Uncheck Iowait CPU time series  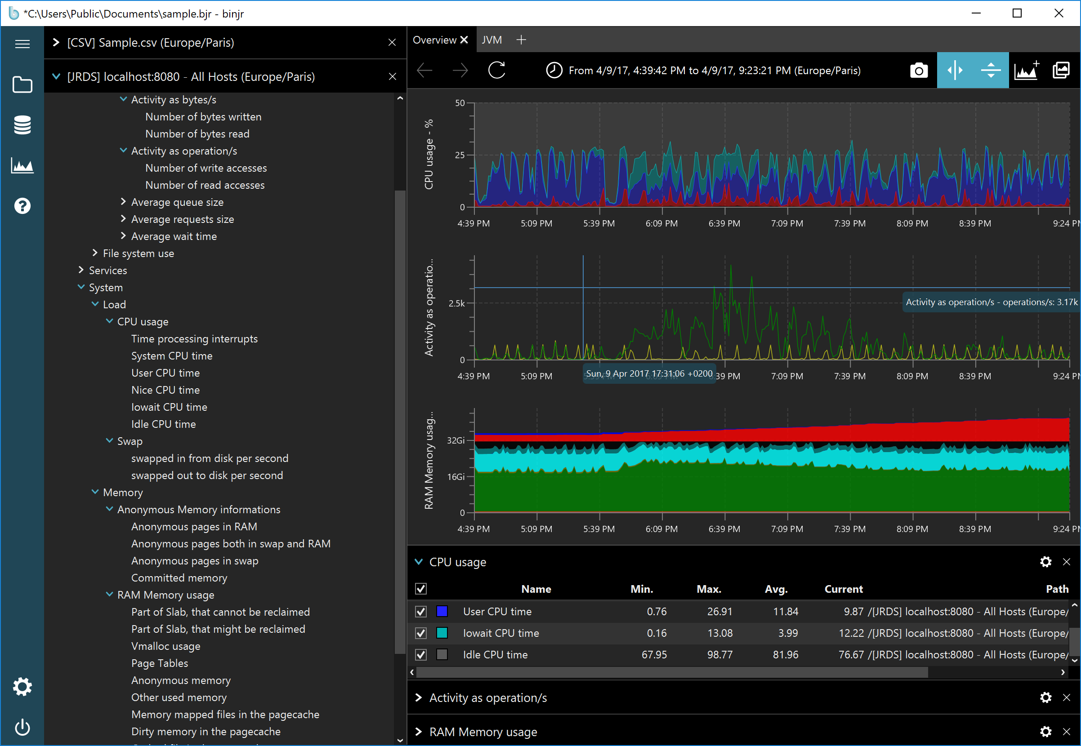tap(421, 633)
